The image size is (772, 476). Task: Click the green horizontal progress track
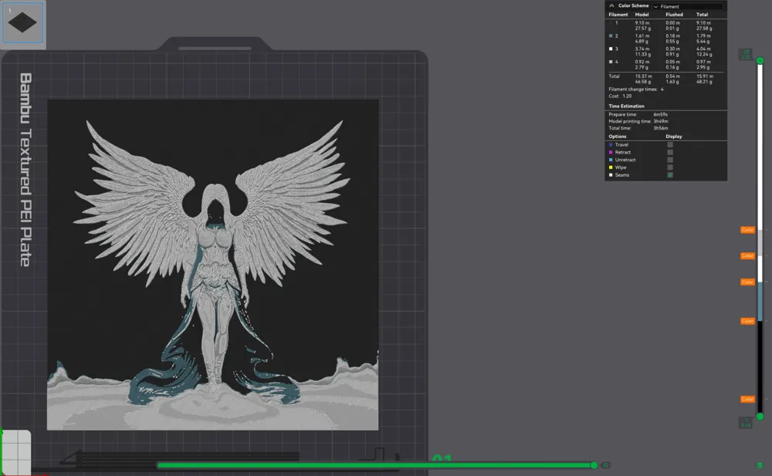(374, 465)
